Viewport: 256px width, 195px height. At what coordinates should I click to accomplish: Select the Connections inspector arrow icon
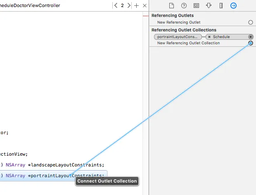(233, 5)
